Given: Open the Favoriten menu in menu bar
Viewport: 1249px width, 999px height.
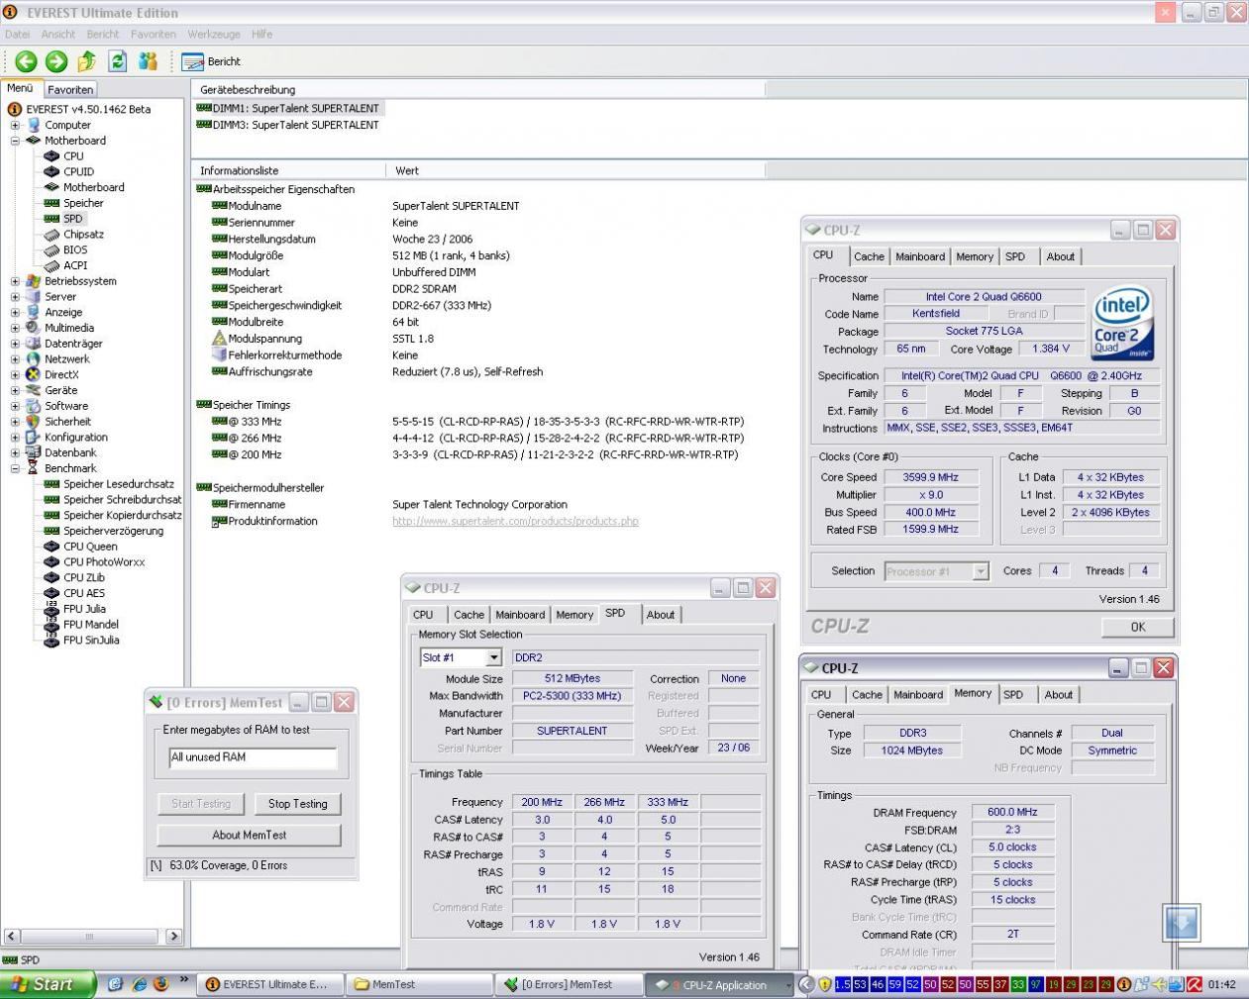Looking at the screenshot, I should 154,34.
